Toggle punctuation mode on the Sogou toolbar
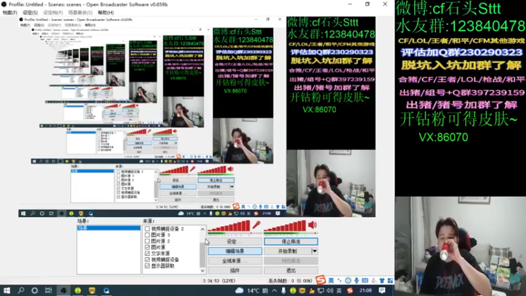The image size is (526, 296). [x=339, y=280]
